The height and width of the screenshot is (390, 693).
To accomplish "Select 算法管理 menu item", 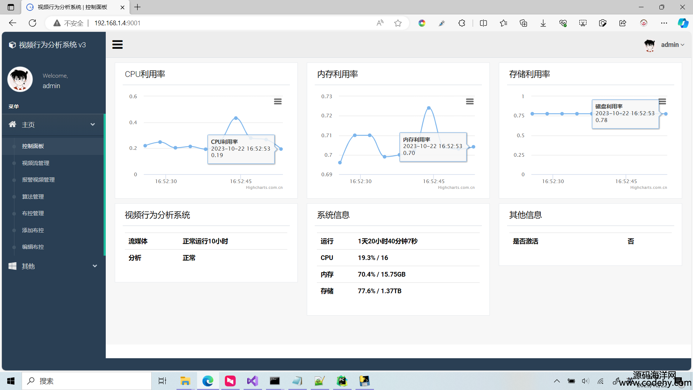I will pyautogui.click(x=33, y=197).
